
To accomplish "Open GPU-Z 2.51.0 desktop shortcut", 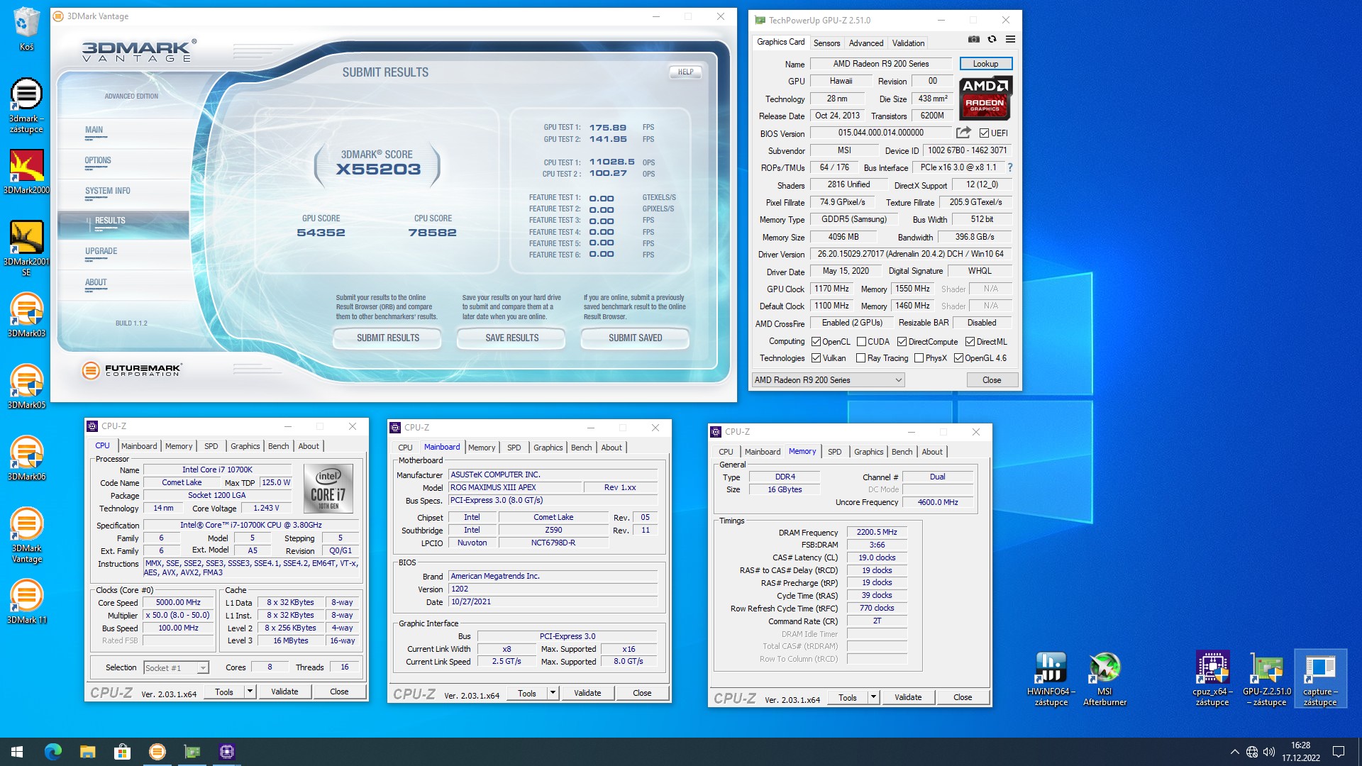I will point(1266,679).
